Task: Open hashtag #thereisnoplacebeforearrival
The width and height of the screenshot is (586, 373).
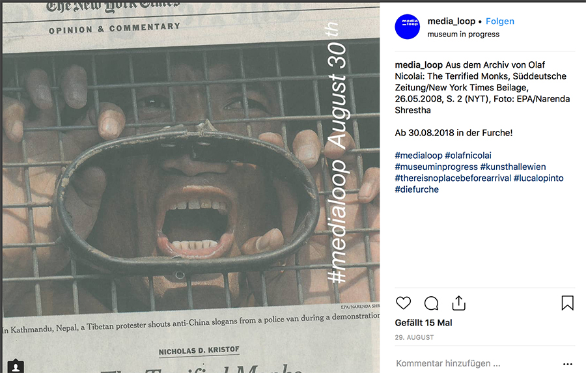Action: [453, 178]
